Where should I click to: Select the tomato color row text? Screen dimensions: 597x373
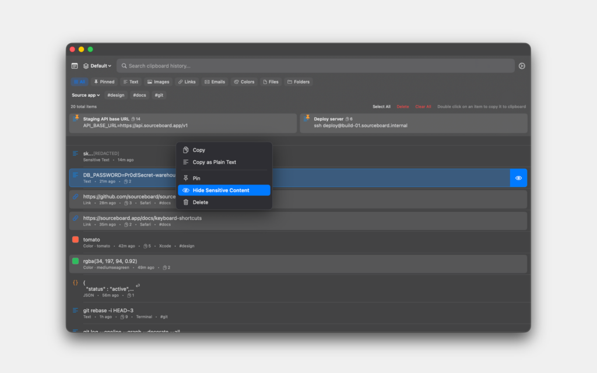[x=92, y=240]
